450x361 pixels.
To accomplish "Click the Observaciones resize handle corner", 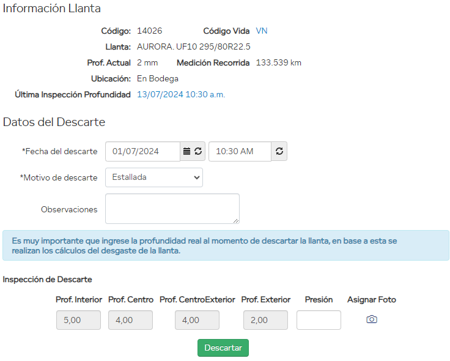I will coord(236,220).
